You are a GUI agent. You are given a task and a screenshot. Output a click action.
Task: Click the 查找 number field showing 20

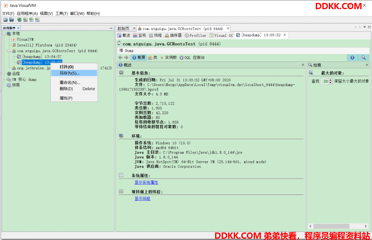coord(325,81)
